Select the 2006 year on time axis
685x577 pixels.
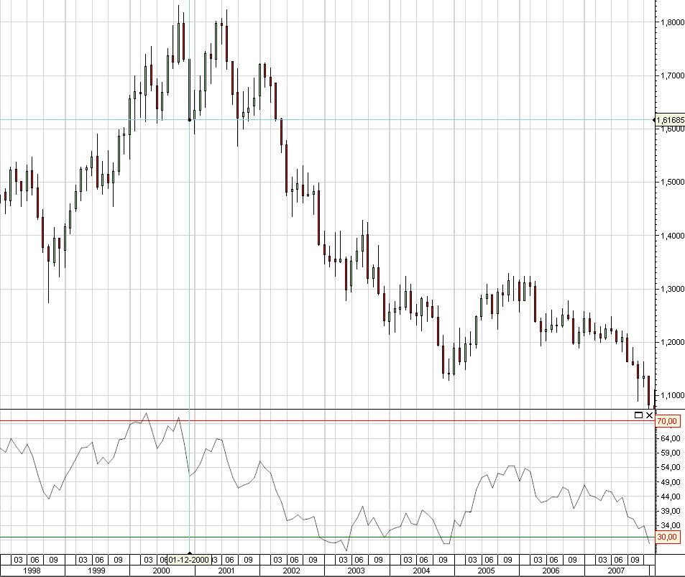[x=551, y=571]
